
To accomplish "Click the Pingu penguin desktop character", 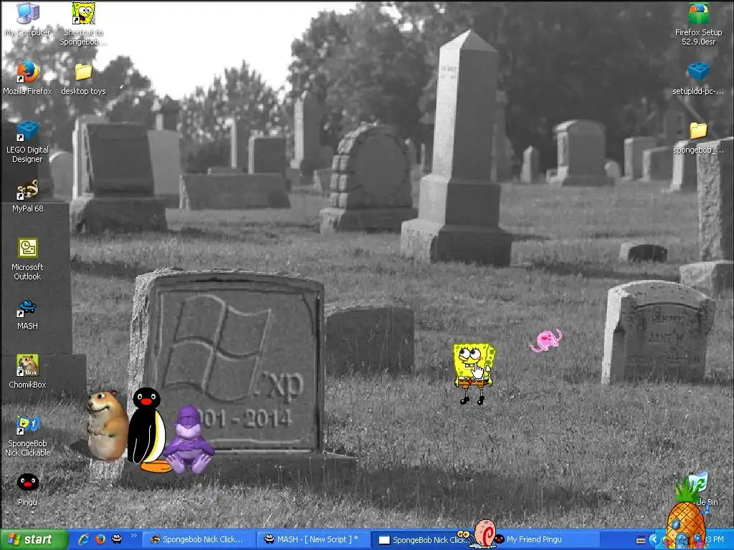I will pyautogui.click(x=148, y=430).
